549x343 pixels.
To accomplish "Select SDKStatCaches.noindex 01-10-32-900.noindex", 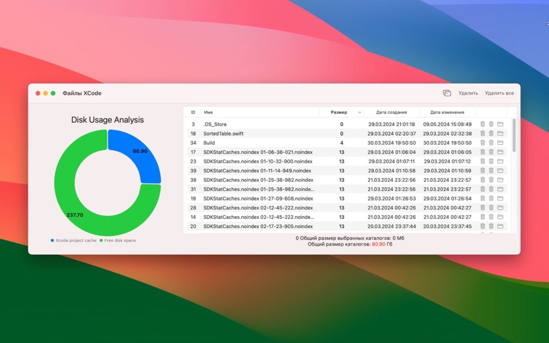I will coord(258,161).
